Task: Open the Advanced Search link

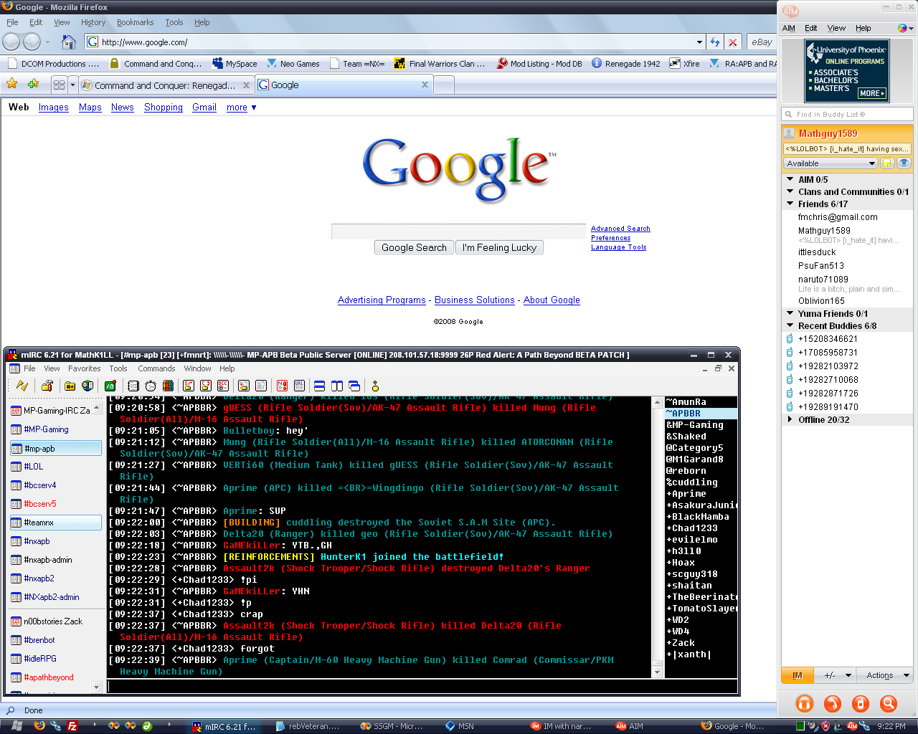Action: (620, 229)
